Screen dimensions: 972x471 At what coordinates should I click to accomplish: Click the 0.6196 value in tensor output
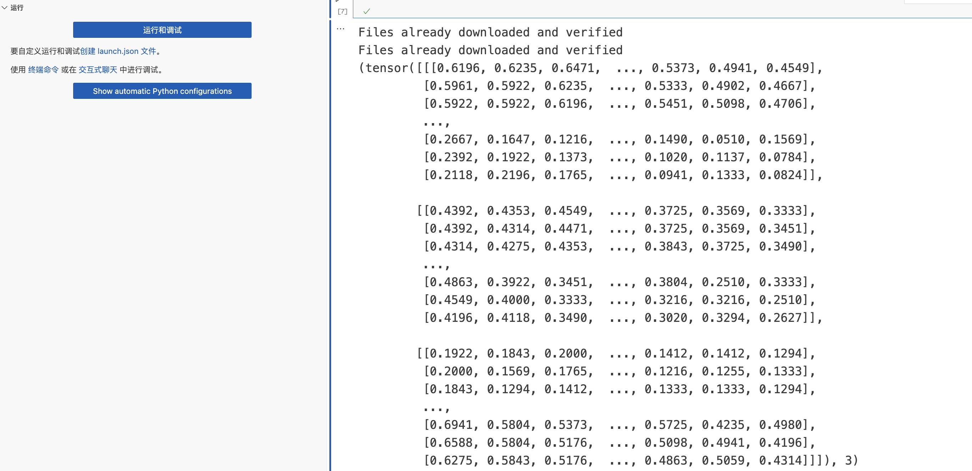458,68
